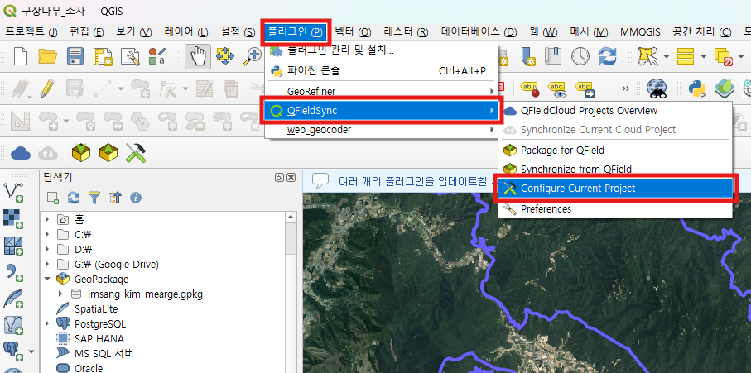Click Synchronize from QField box toolbar icon
This screenshot has width=751, height=373.
pyautogui.click(x=108, y=153)
